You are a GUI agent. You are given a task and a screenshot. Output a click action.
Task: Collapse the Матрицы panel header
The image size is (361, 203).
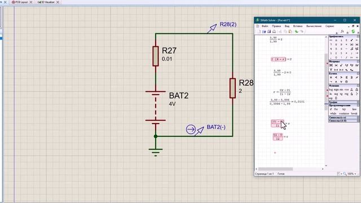pyautogui.click(x=344, y=61)
